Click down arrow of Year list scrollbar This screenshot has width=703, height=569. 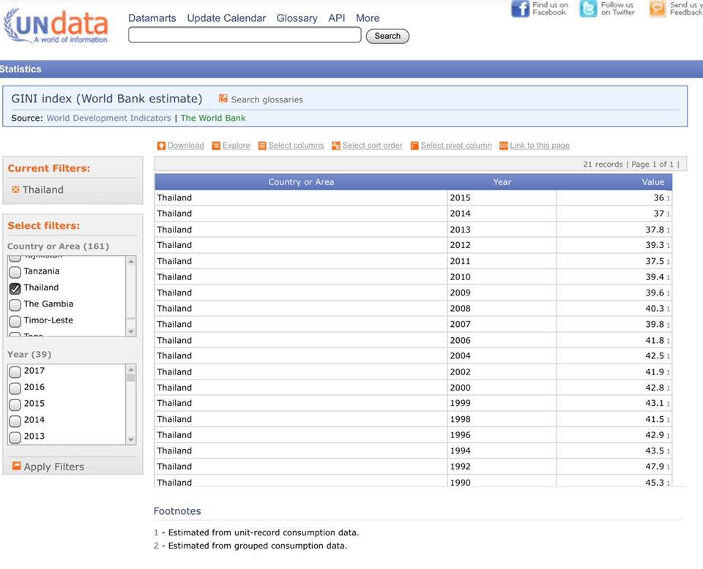131,440
